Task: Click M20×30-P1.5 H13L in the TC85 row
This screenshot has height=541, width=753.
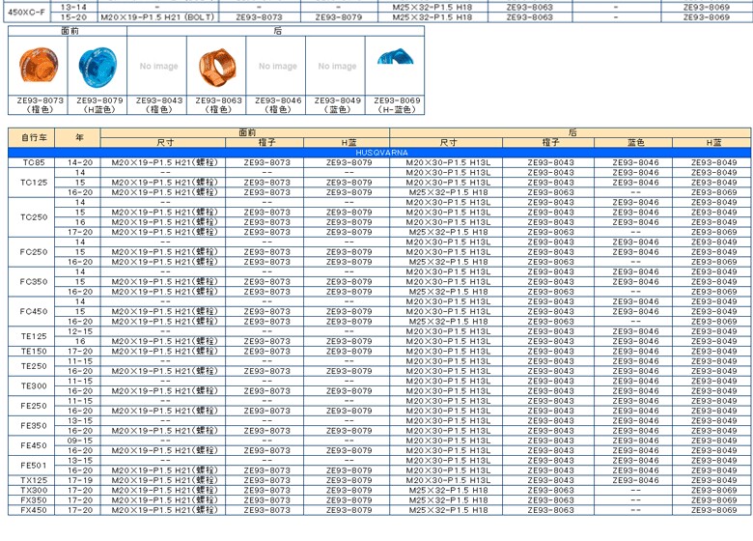Action: (448, 162)
